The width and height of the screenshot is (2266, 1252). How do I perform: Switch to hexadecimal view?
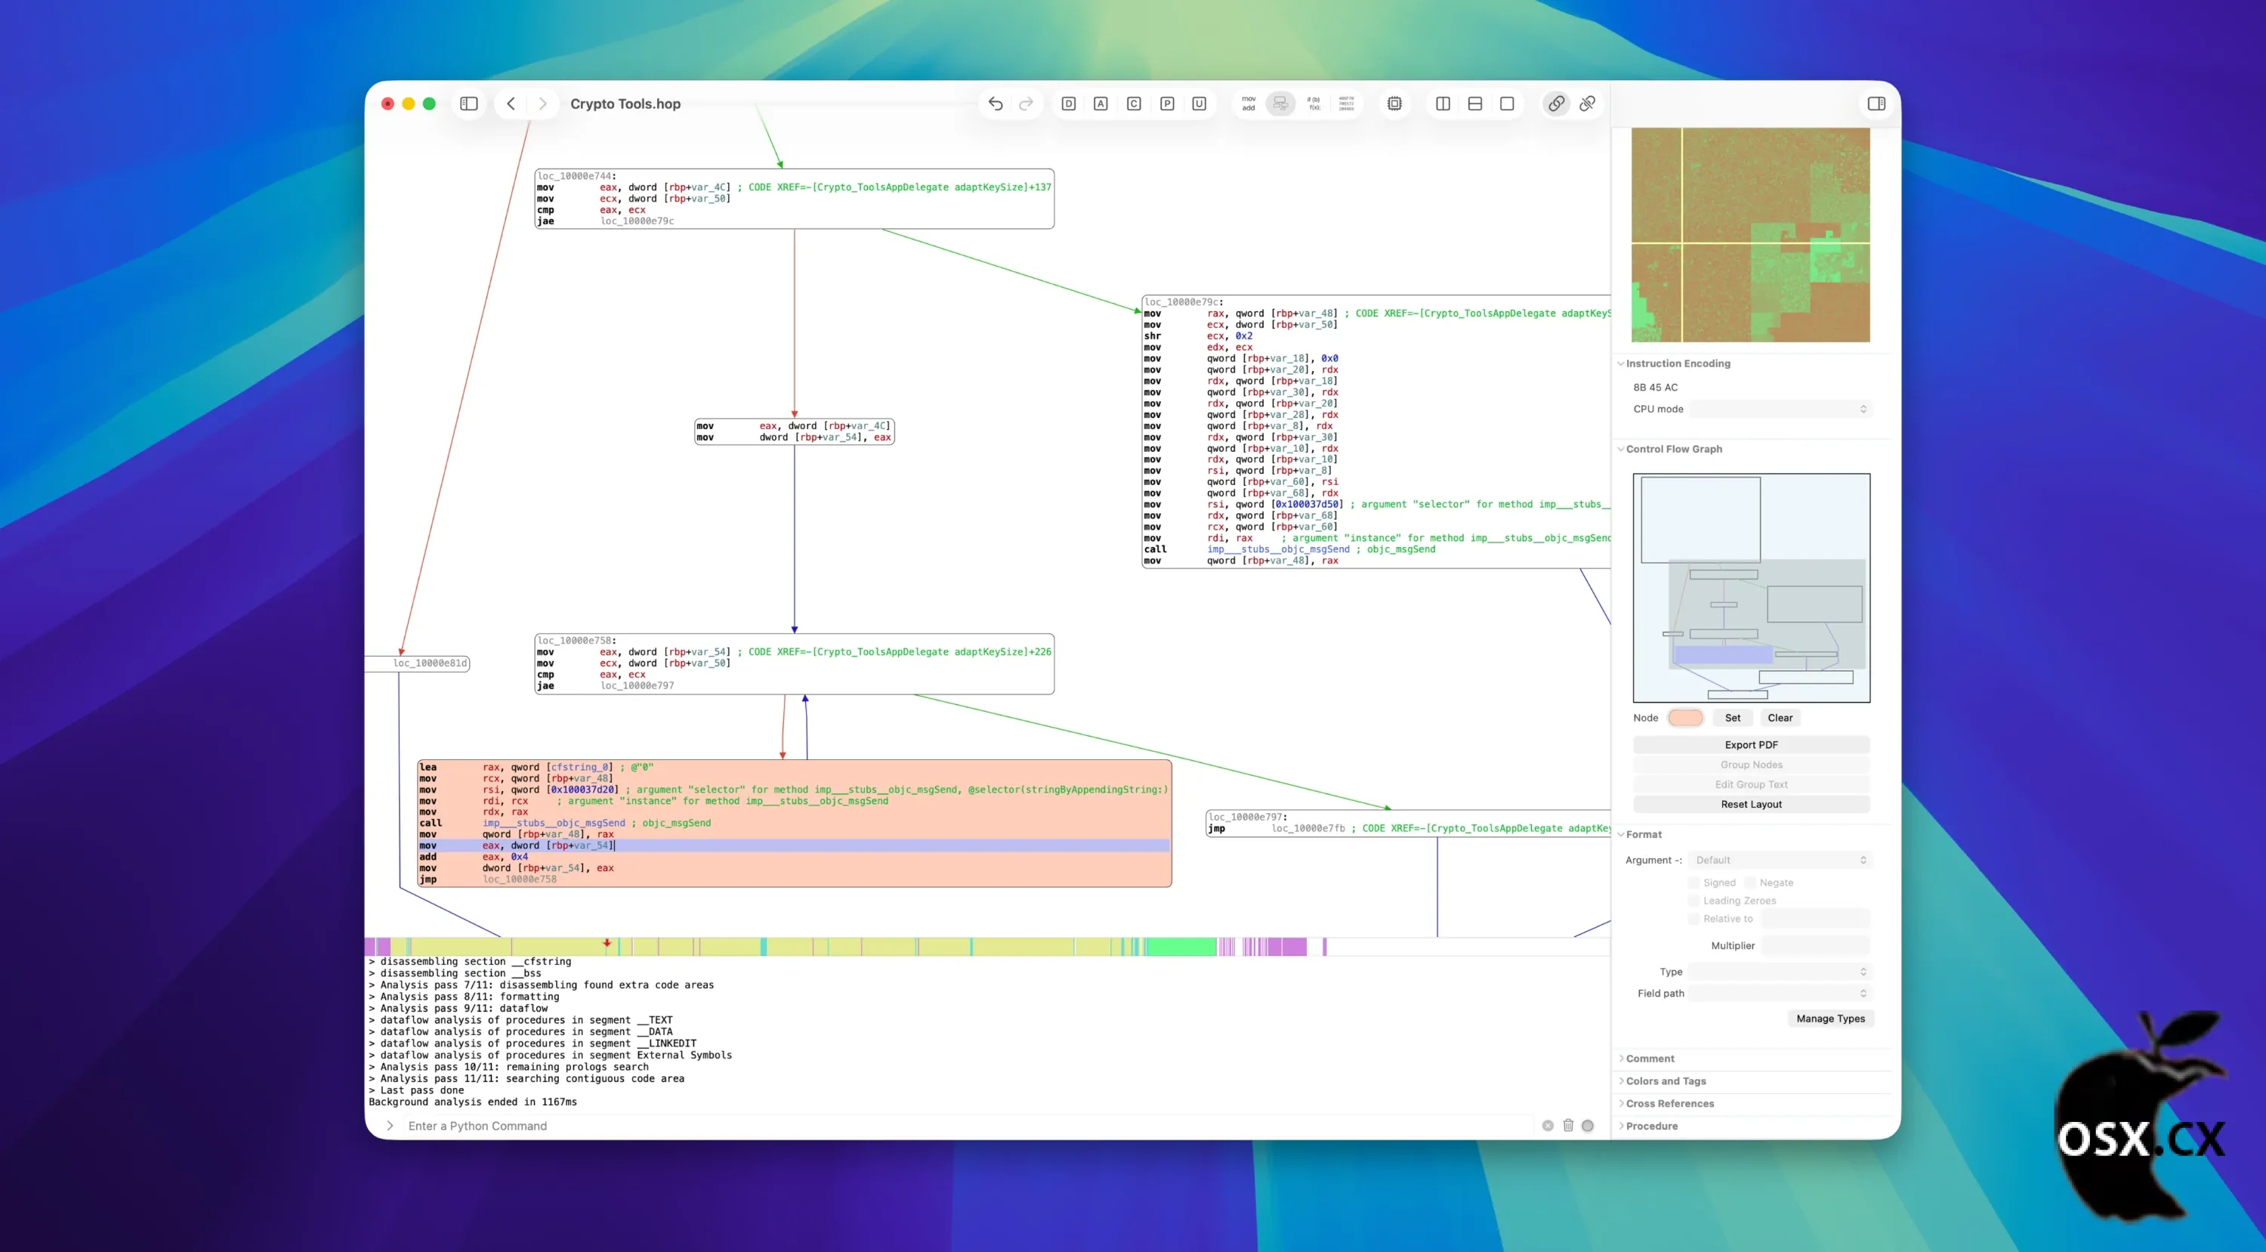click(1347, 104)
